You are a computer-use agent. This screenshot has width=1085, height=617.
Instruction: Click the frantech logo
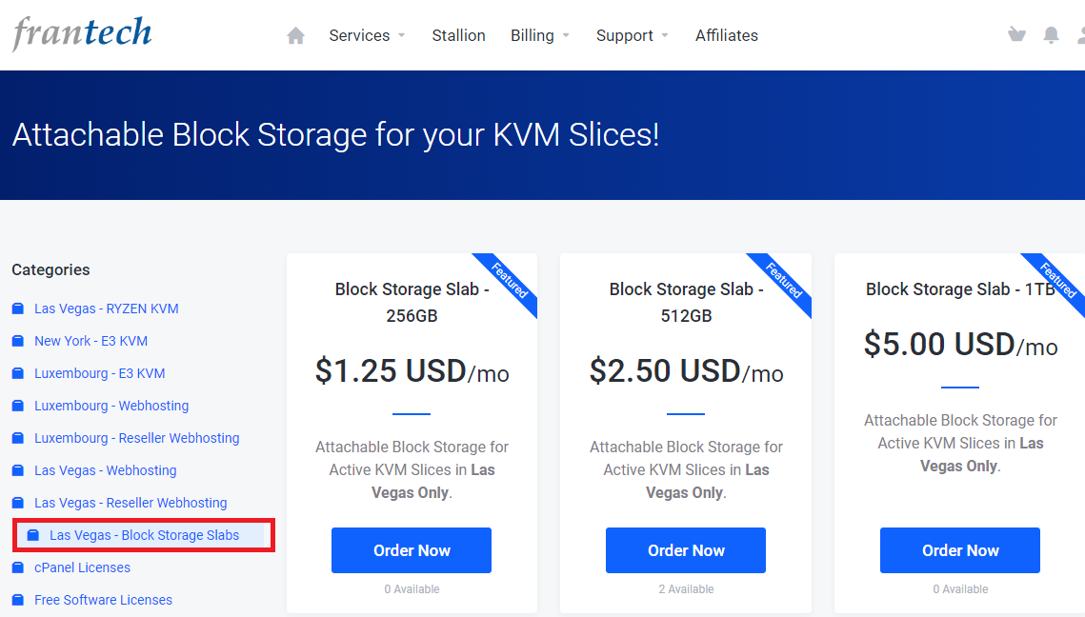(82, 33)
